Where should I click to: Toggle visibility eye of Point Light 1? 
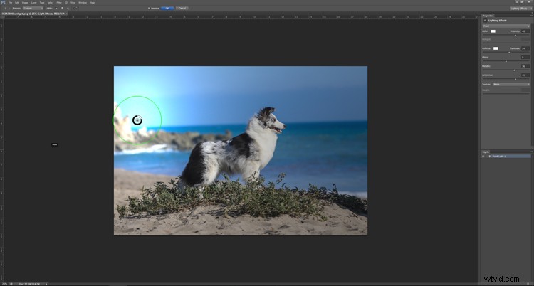483,157
